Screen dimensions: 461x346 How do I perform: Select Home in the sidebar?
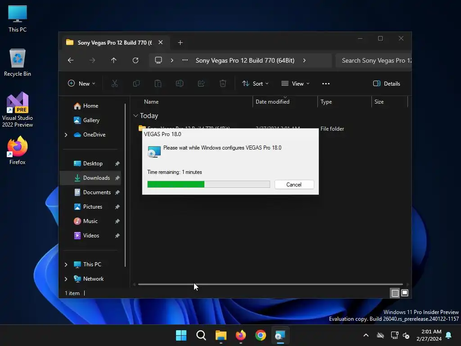(90, 106)
